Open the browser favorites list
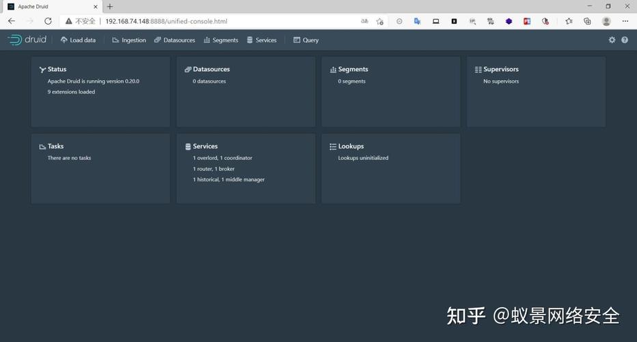Screen dimensions: 637x342 pos(569,21)
